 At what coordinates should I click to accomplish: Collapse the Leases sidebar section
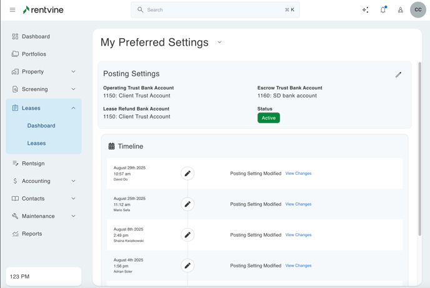(x=73, y=108)
